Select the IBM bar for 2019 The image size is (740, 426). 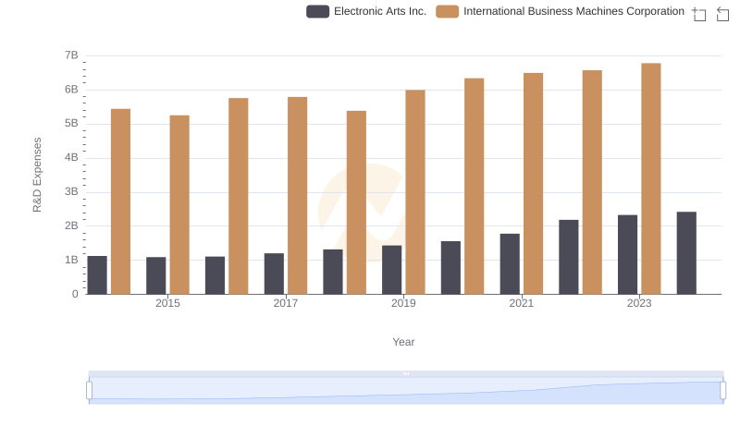(x=415, y=192)
